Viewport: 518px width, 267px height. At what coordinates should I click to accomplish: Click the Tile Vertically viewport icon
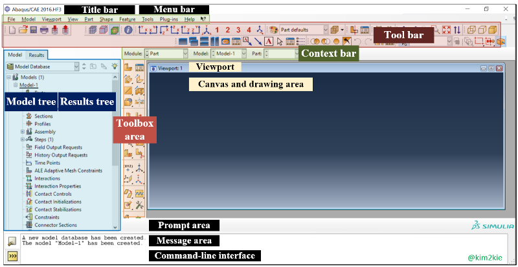click(x=215, y=41)
